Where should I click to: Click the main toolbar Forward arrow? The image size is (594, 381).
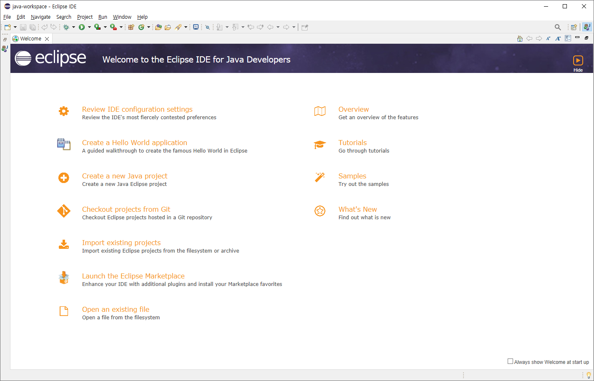286,27
